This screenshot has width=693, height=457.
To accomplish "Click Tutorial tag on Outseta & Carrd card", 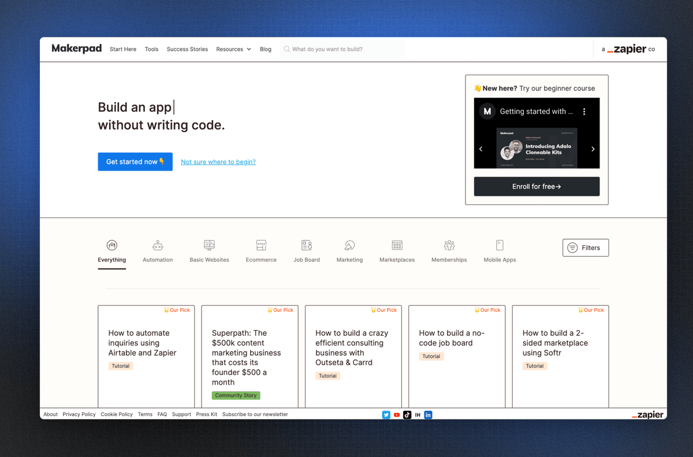I will tap(327, 376).
